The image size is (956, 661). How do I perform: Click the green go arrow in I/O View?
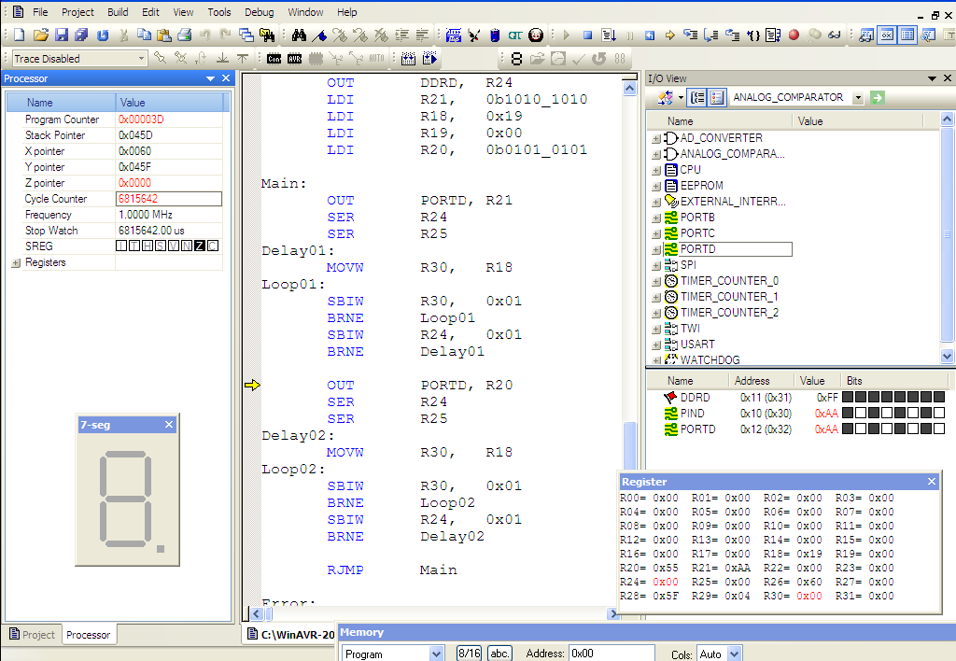pos(877,97)
